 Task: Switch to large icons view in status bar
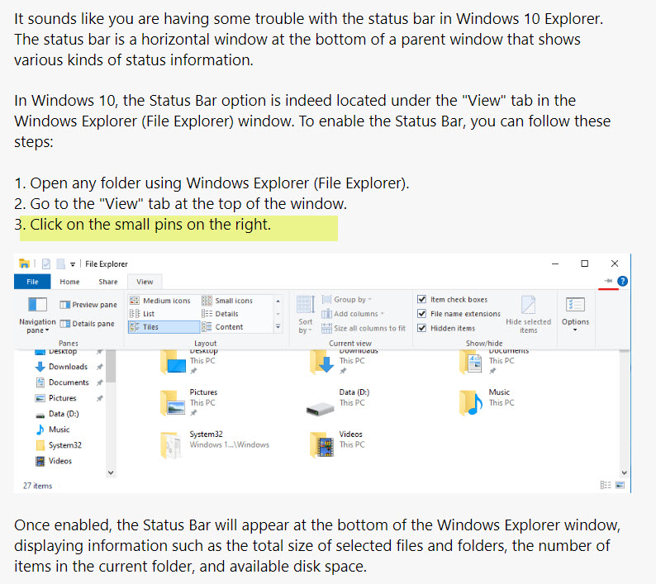pyautogui.click(x=620, y=485)
